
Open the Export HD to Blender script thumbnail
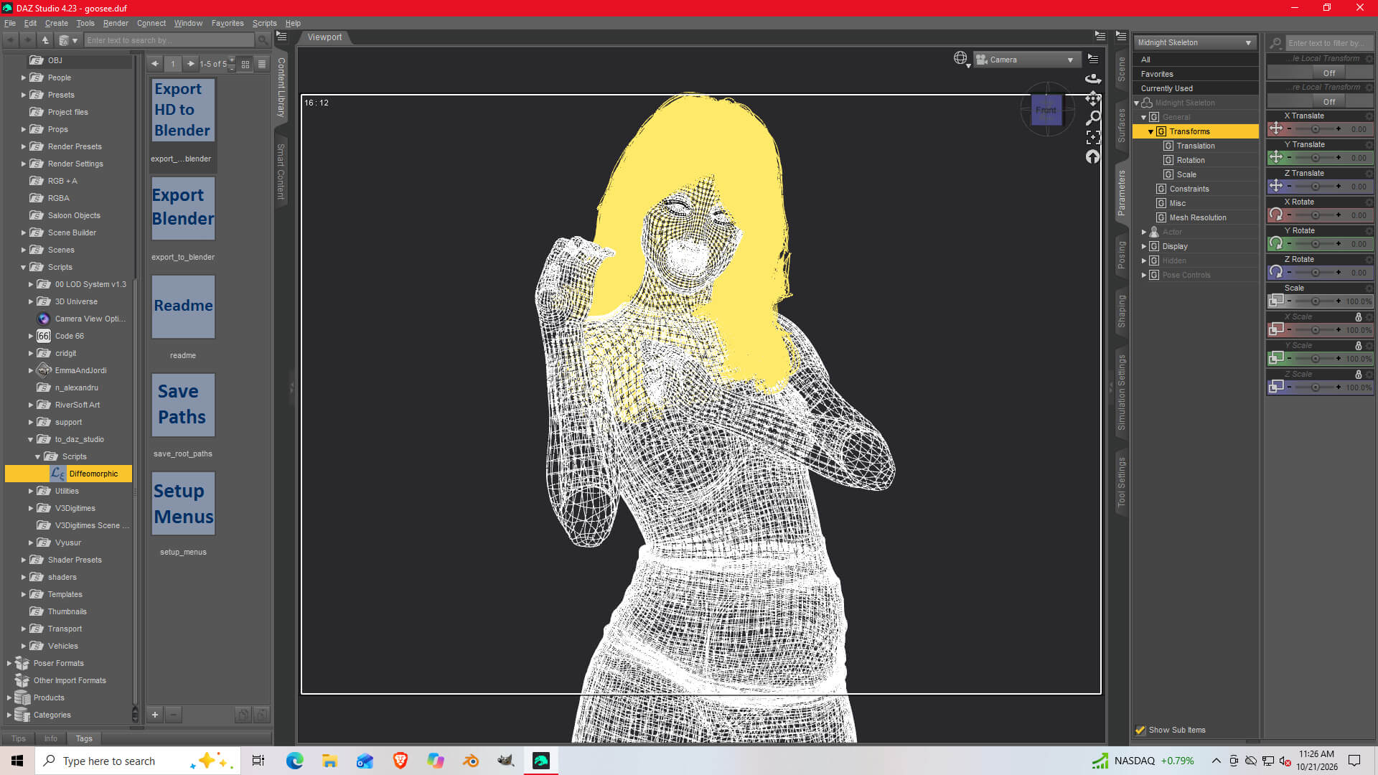coord(183,110)
